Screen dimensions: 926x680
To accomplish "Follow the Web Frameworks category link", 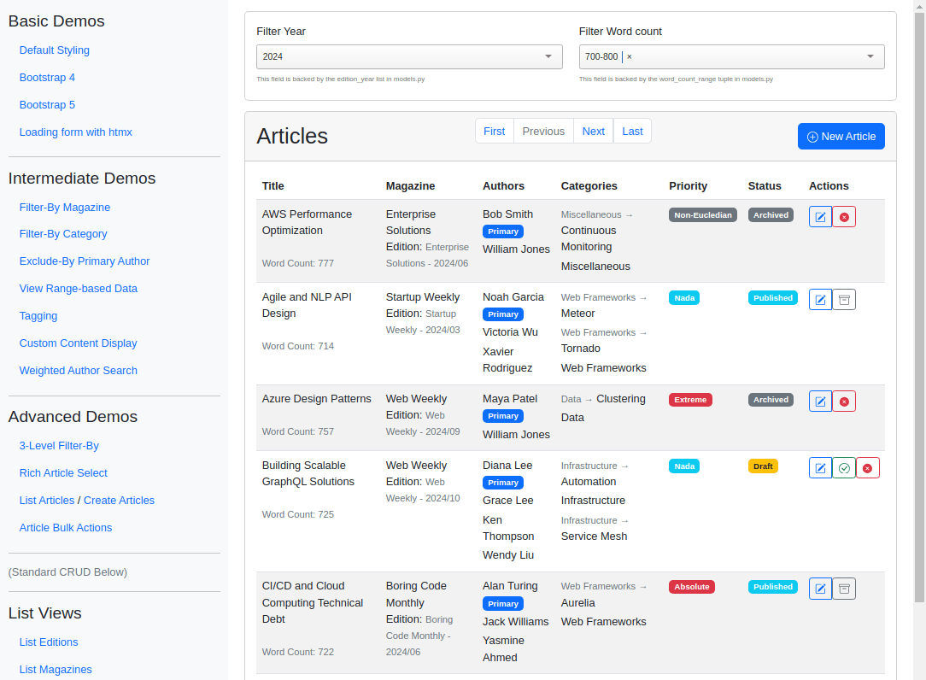I will coord(603,367).
